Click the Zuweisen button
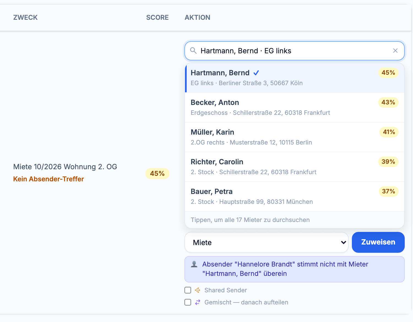The width and height of the screenshot is (413, 322). click(378, 242)
